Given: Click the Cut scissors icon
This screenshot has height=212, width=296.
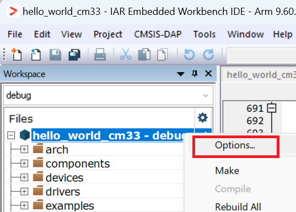Looking at the screenshot, I should coord(126,55).
